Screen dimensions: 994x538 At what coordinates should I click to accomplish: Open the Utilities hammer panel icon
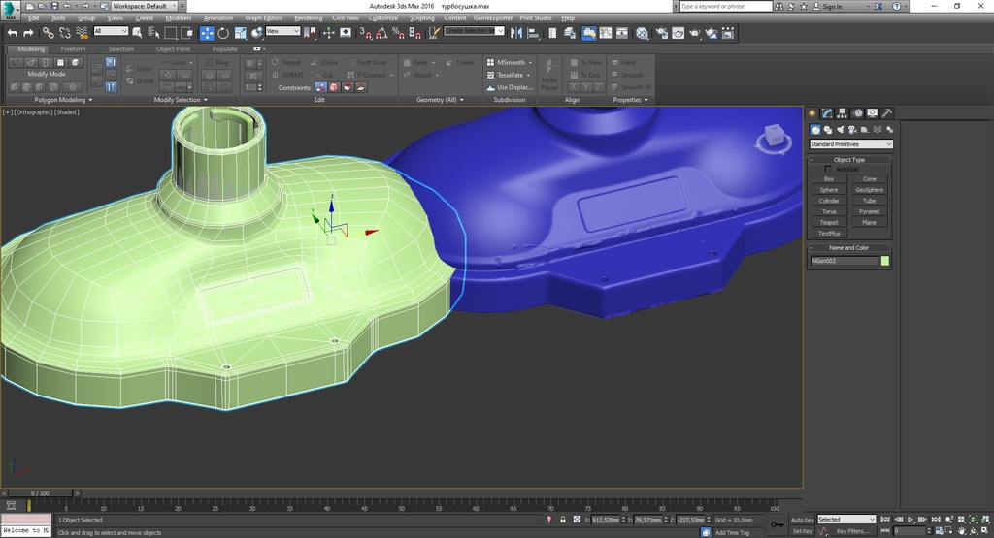point(887,113)
